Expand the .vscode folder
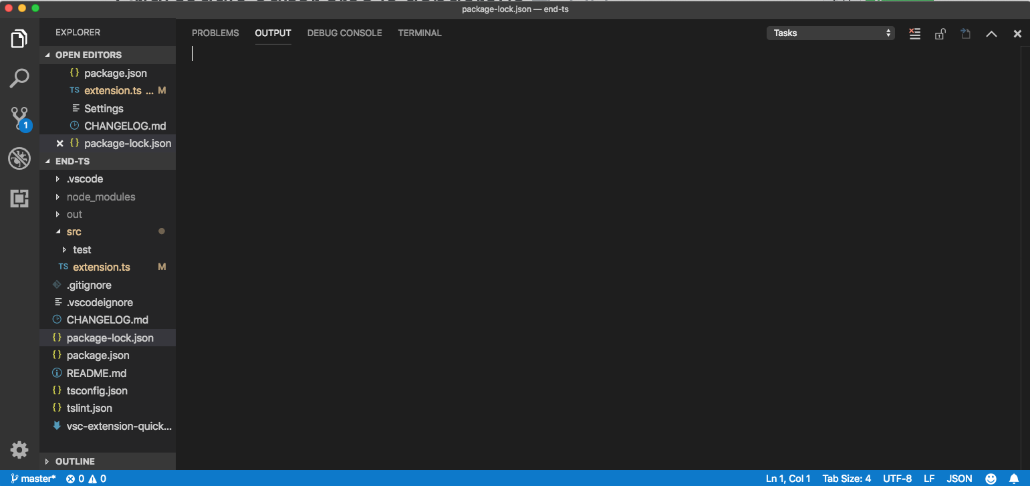 click(x=108, y=179)
